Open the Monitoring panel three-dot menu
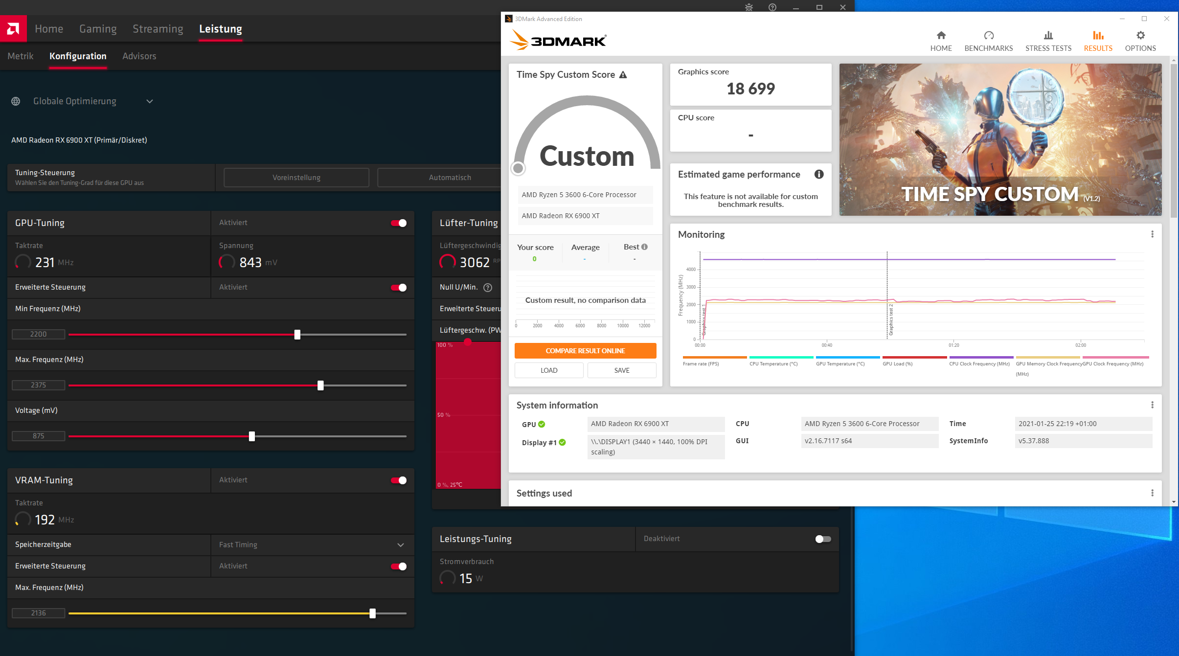 [x=1152, y=234]
